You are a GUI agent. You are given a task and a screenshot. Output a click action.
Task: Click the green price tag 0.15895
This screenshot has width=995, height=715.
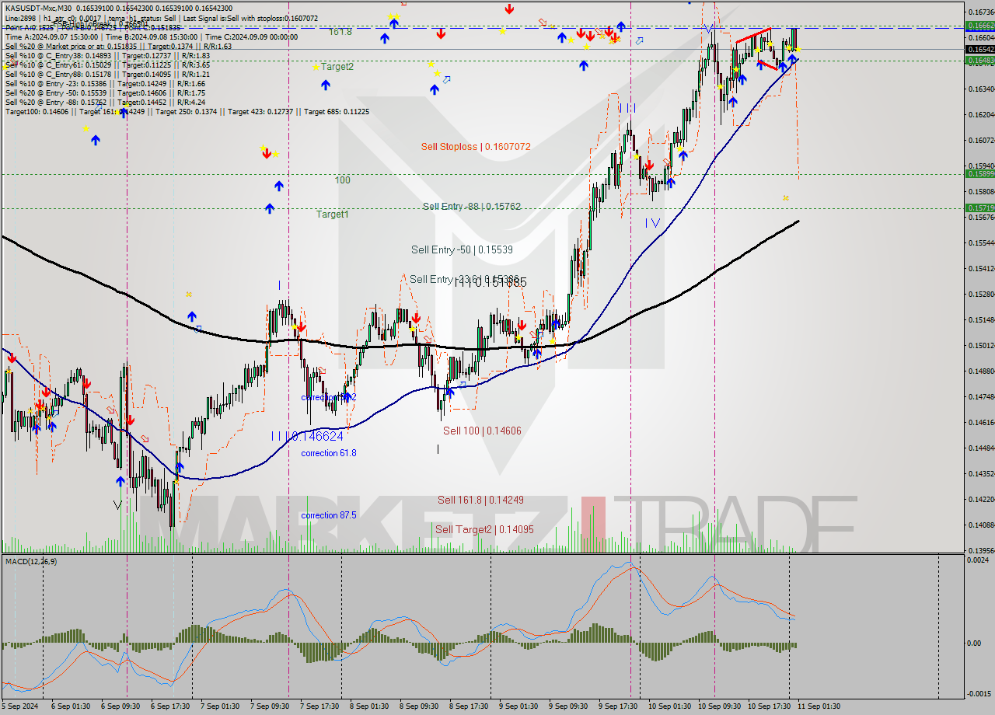[979, 174]
